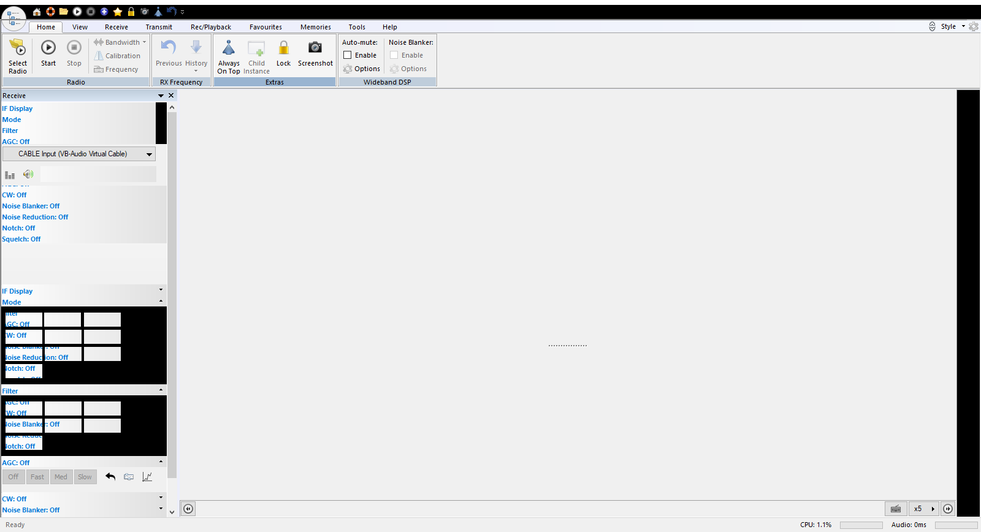The height and width of the screenshot is (532, 981).
Task: Open the x5 speed dropdown
Action: coord(933,509)
